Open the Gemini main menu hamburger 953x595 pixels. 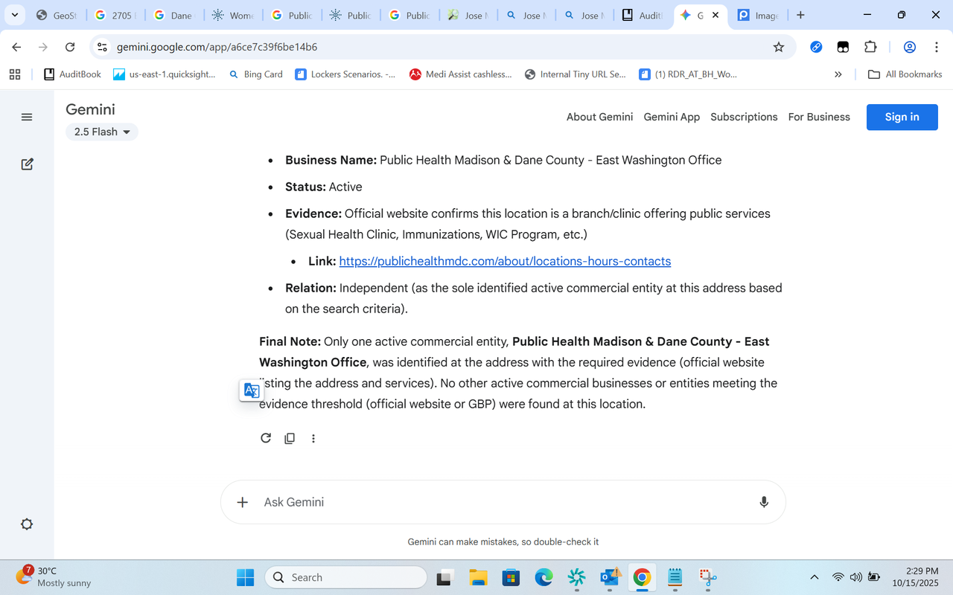pos(27,117)
